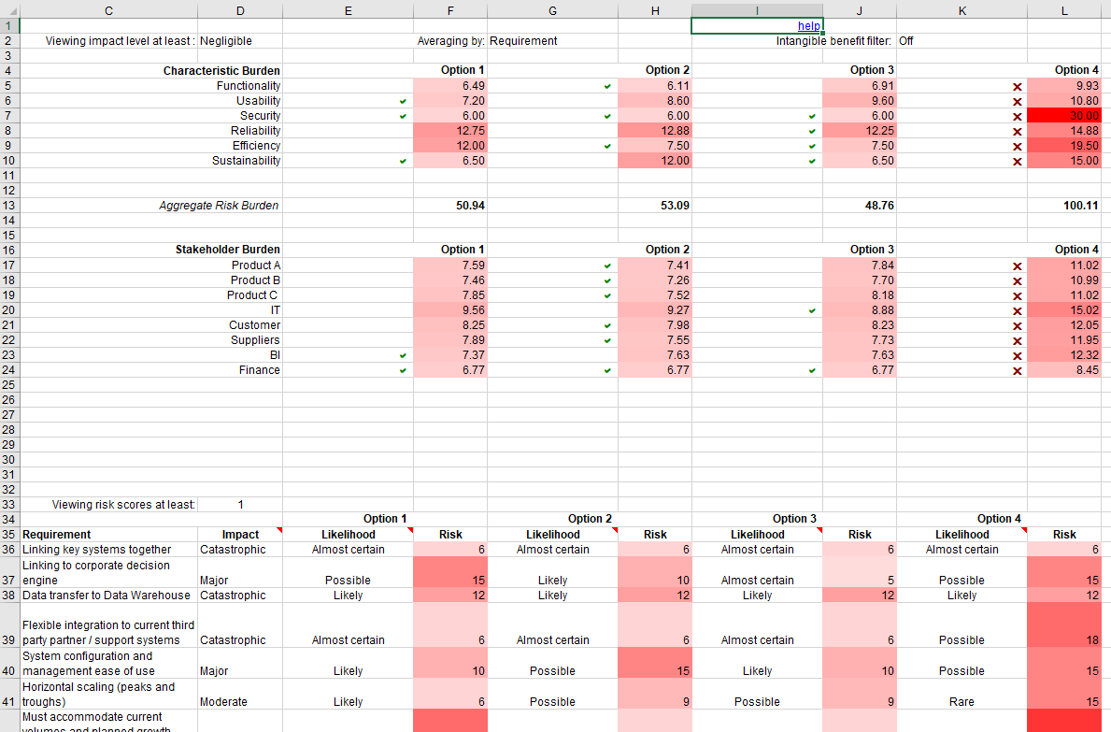This screenshot has width=1111, height=732.
Task: Toggle the red X for Product C Option 4
Action: coord(1017,294)
